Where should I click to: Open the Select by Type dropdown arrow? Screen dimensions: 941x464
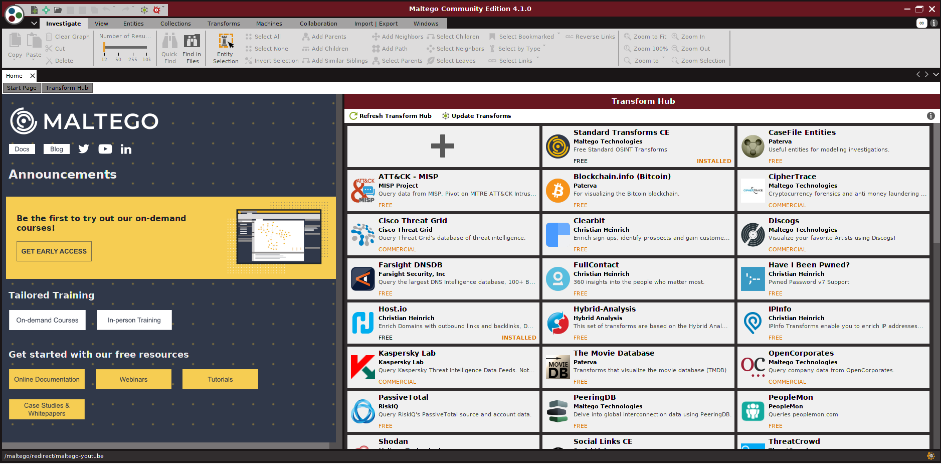click(544, 46)
